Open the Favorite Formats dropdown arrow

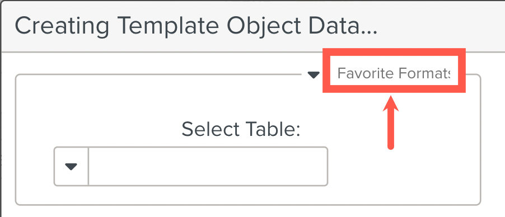[x=314, y=75]
